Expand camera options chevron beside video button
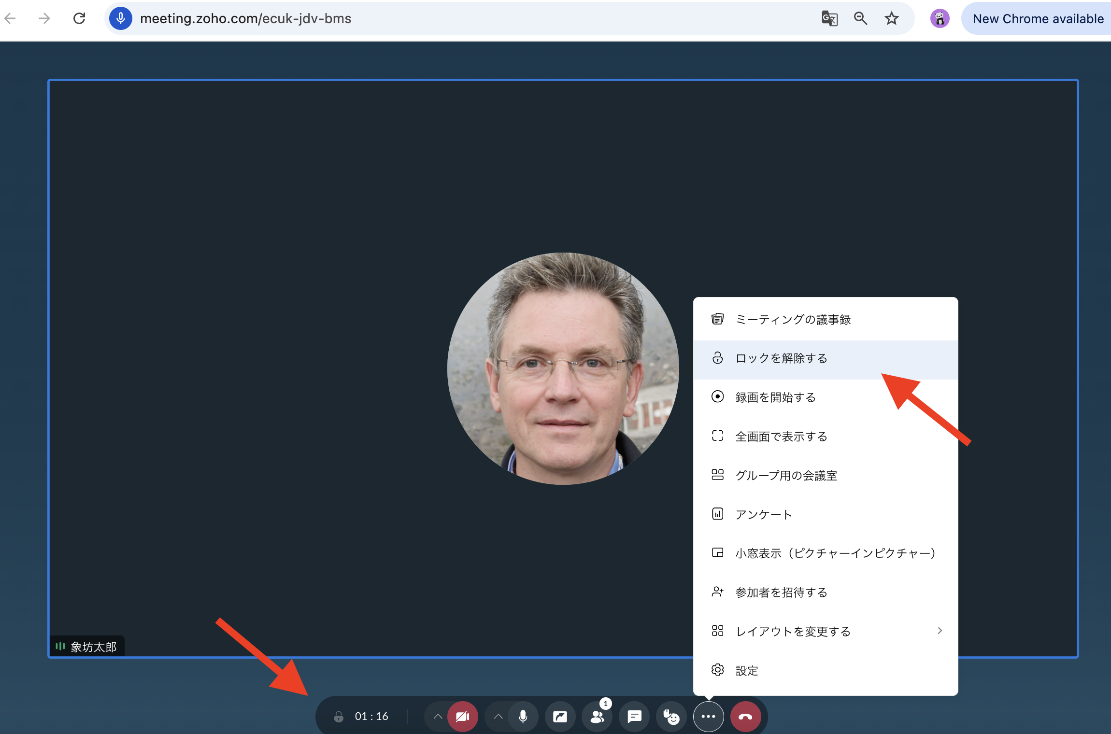This screenshot has height=734, width=1111. pos(438,717)
